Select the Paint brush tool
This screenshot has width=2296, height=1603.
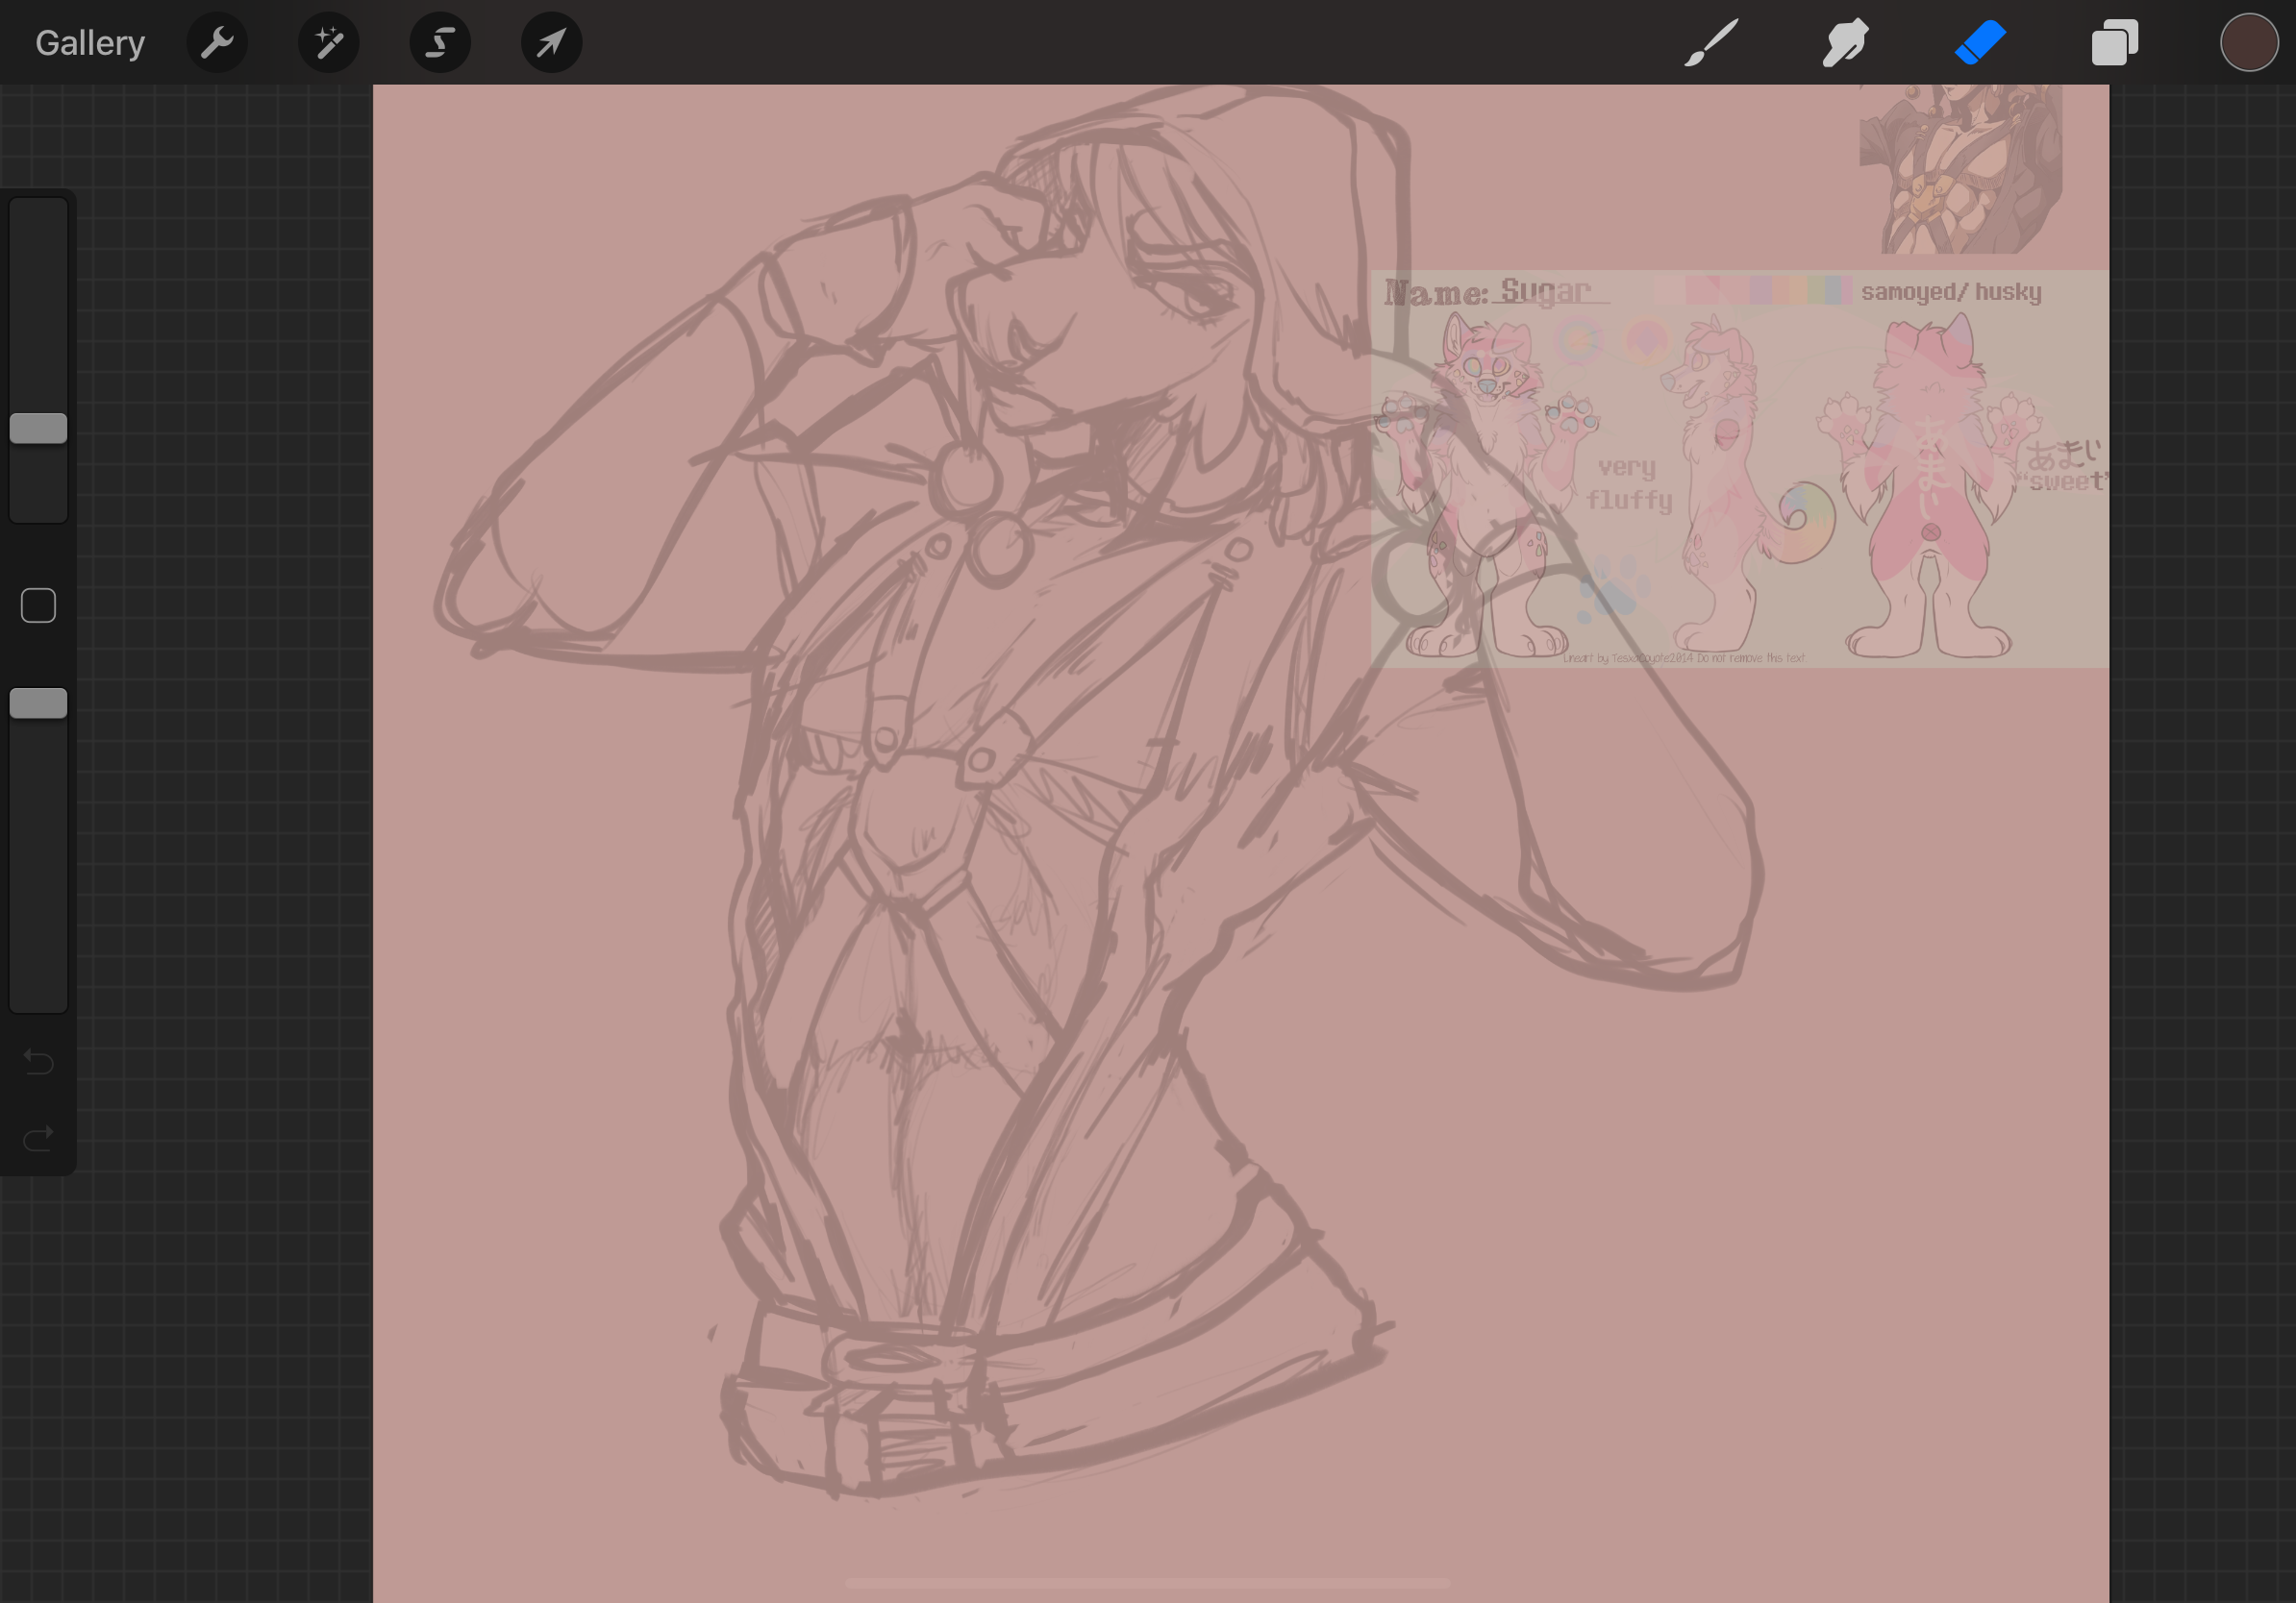click(1710, 43)
